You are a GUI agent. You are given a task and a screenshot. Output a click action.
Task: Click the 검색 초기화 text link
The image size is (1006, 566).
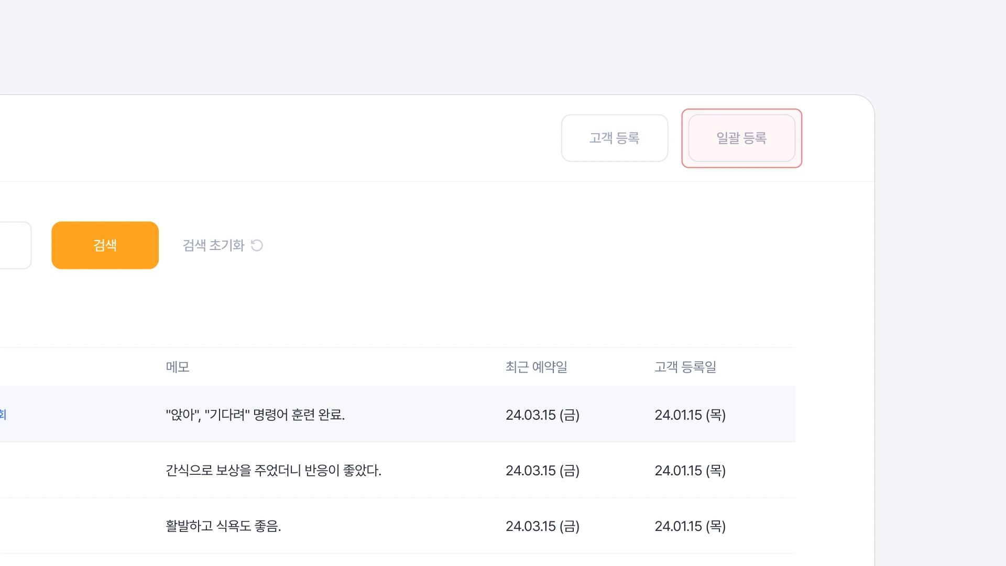coord(213,245)
